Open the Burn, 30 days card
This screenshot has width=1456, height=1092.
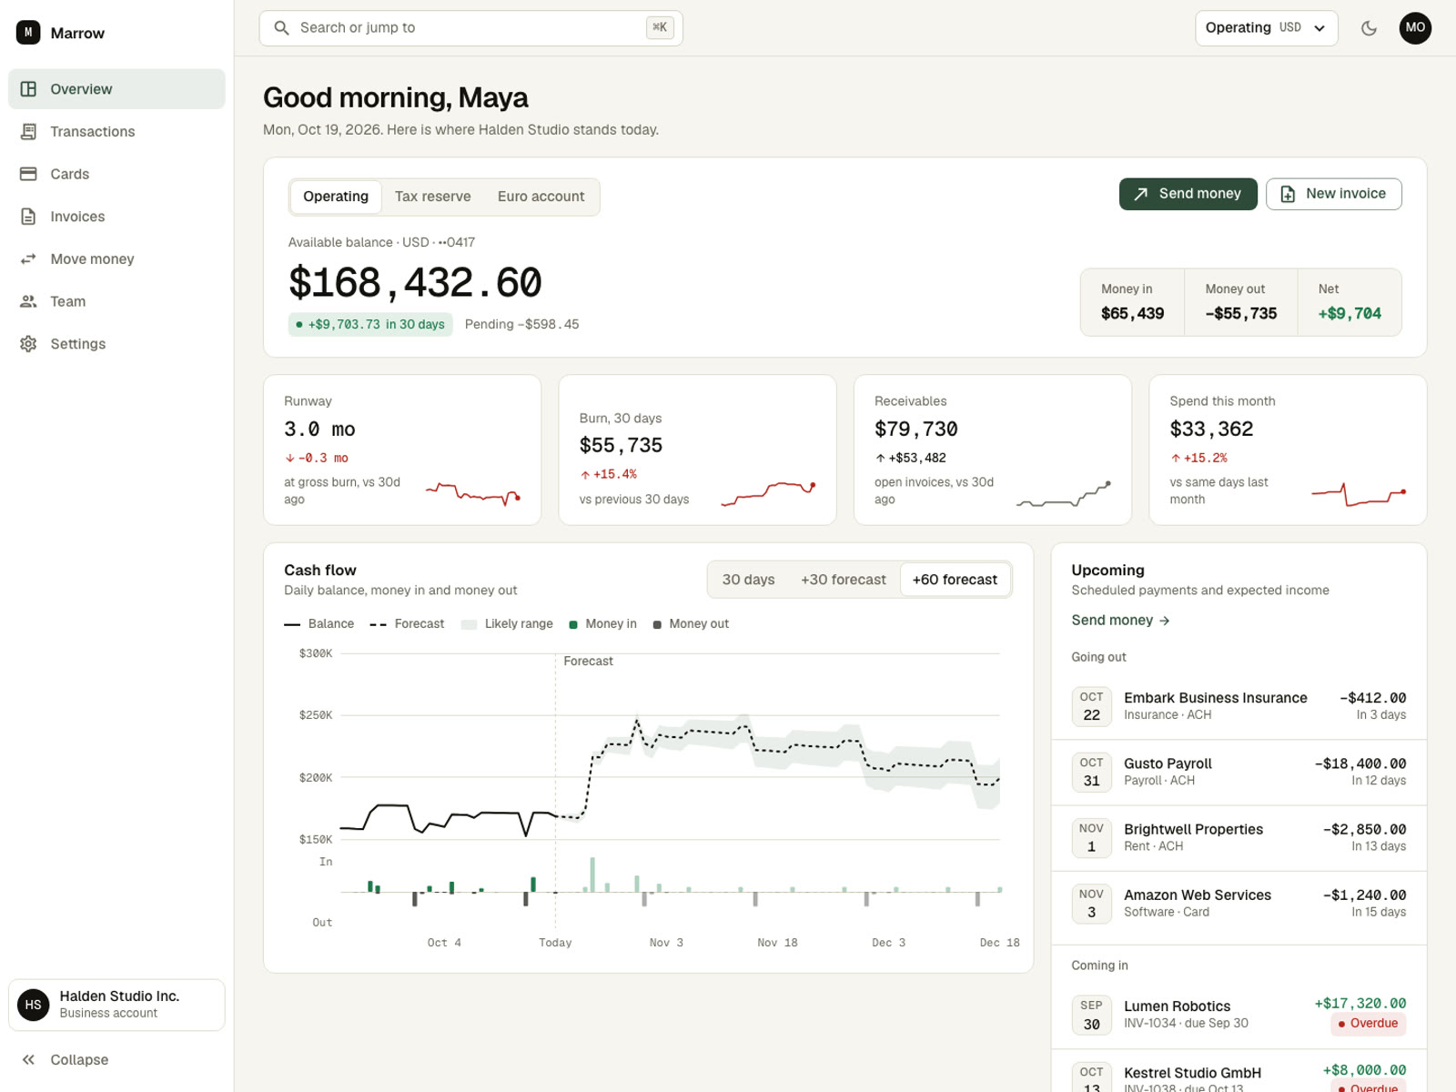tap(697, 450)
